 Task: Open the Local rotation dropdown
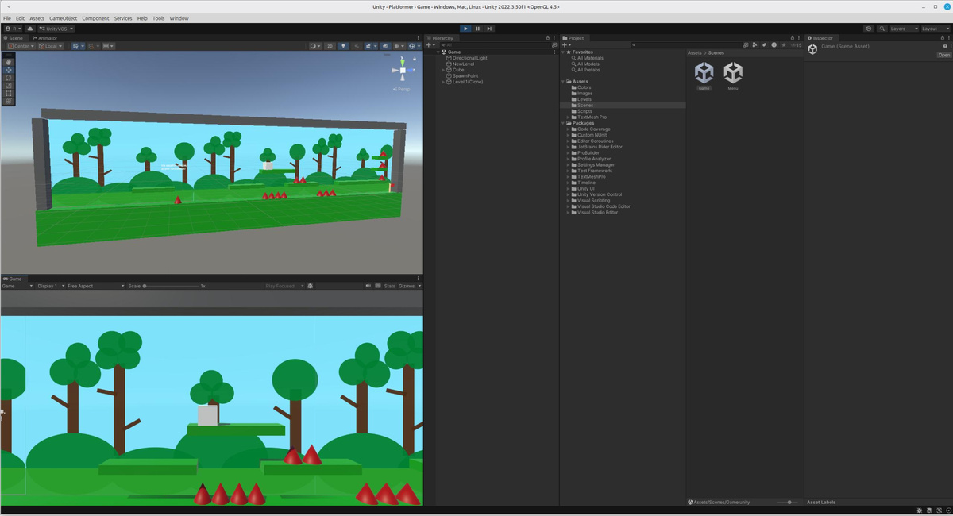coord(52,46)
